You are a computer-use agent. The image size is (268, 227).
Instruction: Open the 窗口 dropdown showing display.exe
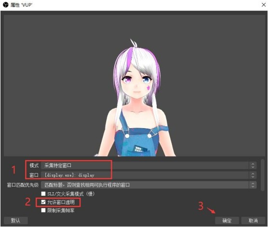(x=148, y=175)
